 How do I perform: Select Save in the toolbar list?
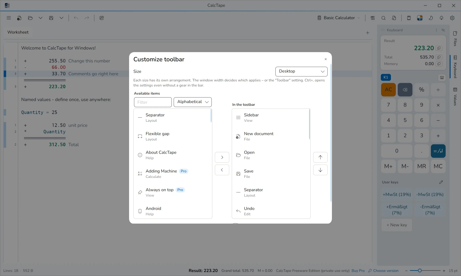coord(271,174)
